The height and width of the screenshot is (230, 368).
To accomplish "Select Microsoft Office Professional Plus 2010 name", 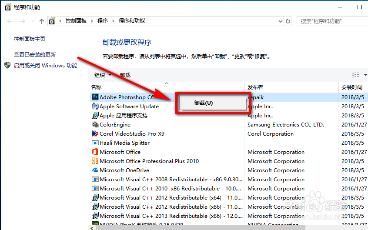I will coord(149,161).
